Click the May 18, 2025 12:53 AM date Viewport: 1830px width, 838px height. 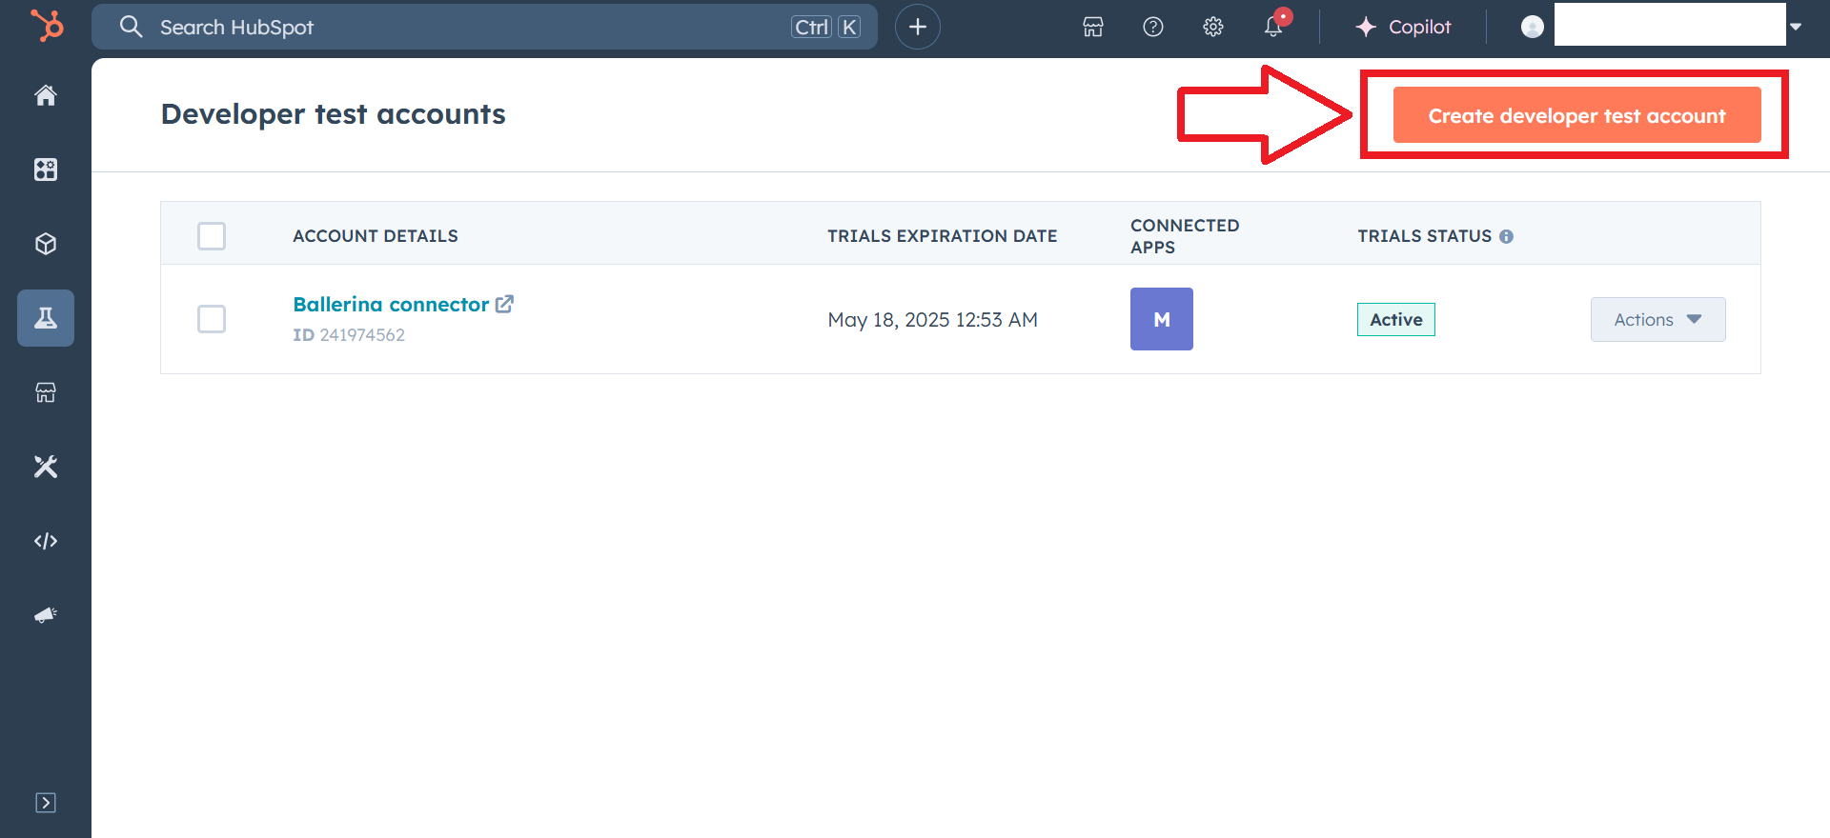[x=933, y=320]
